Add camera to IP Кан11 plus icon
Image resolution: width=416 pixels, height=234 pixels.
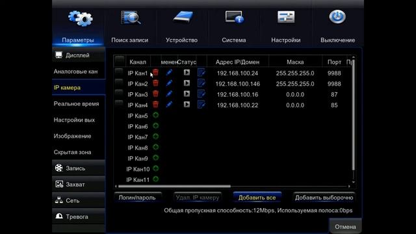click(156, 179)
